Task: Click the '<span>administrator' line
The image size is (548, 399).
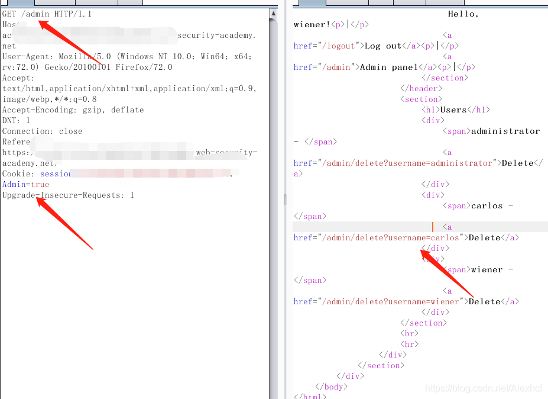Action: click(x=491, y=131)
